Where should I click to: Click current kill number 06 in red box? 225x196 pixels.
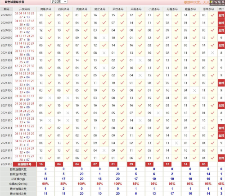203,164
